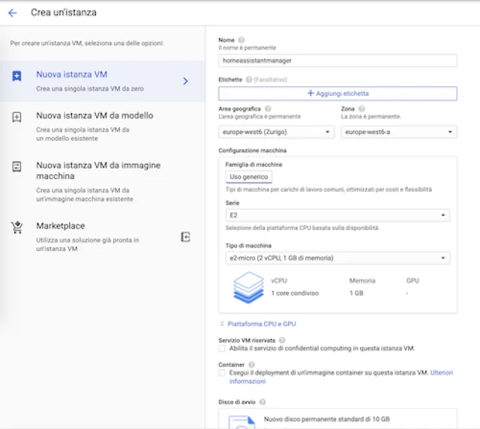Click the Nuova istanza VM da modello icon
The height and width of the screenshot is (429, 480).
click(x=17, y=117)
